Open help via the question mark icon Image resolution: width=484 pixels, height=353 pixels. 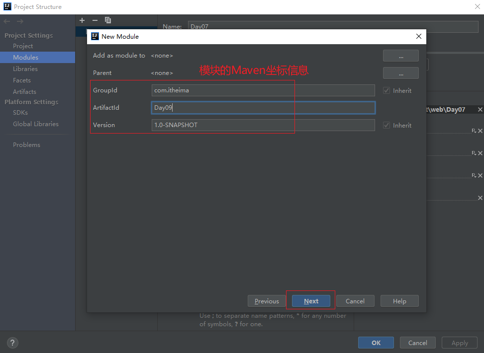pos(13,343)
